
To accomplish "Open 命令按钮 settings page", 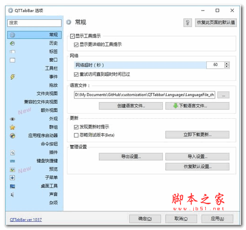I will 49,144.
